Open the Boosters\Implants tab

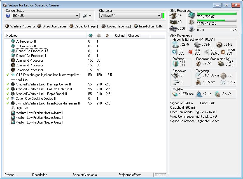[x=85, y=175]
